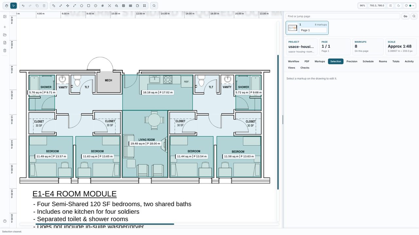Screen dimensions: 419x235
Task: Select the ruler measure tool
Action: (54, 6)
